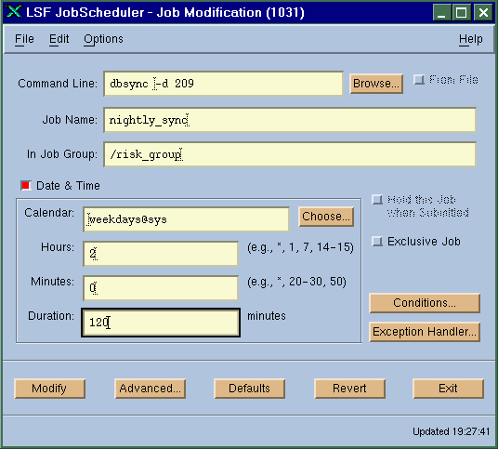The image size is (498, 449).
Task: Click the 'Updated 19:27:41' status text
Action: click(451, 431)
